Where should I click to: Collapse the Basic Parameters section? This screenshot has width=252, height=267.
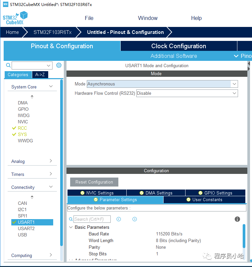(71, 227)
